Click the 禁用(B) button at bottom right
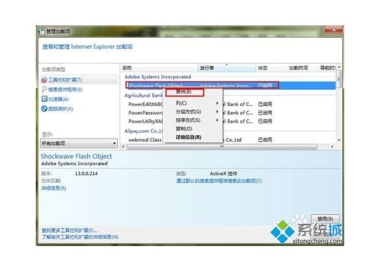The width and height of the screenshot is (380, 272). (x=325, y=219)
